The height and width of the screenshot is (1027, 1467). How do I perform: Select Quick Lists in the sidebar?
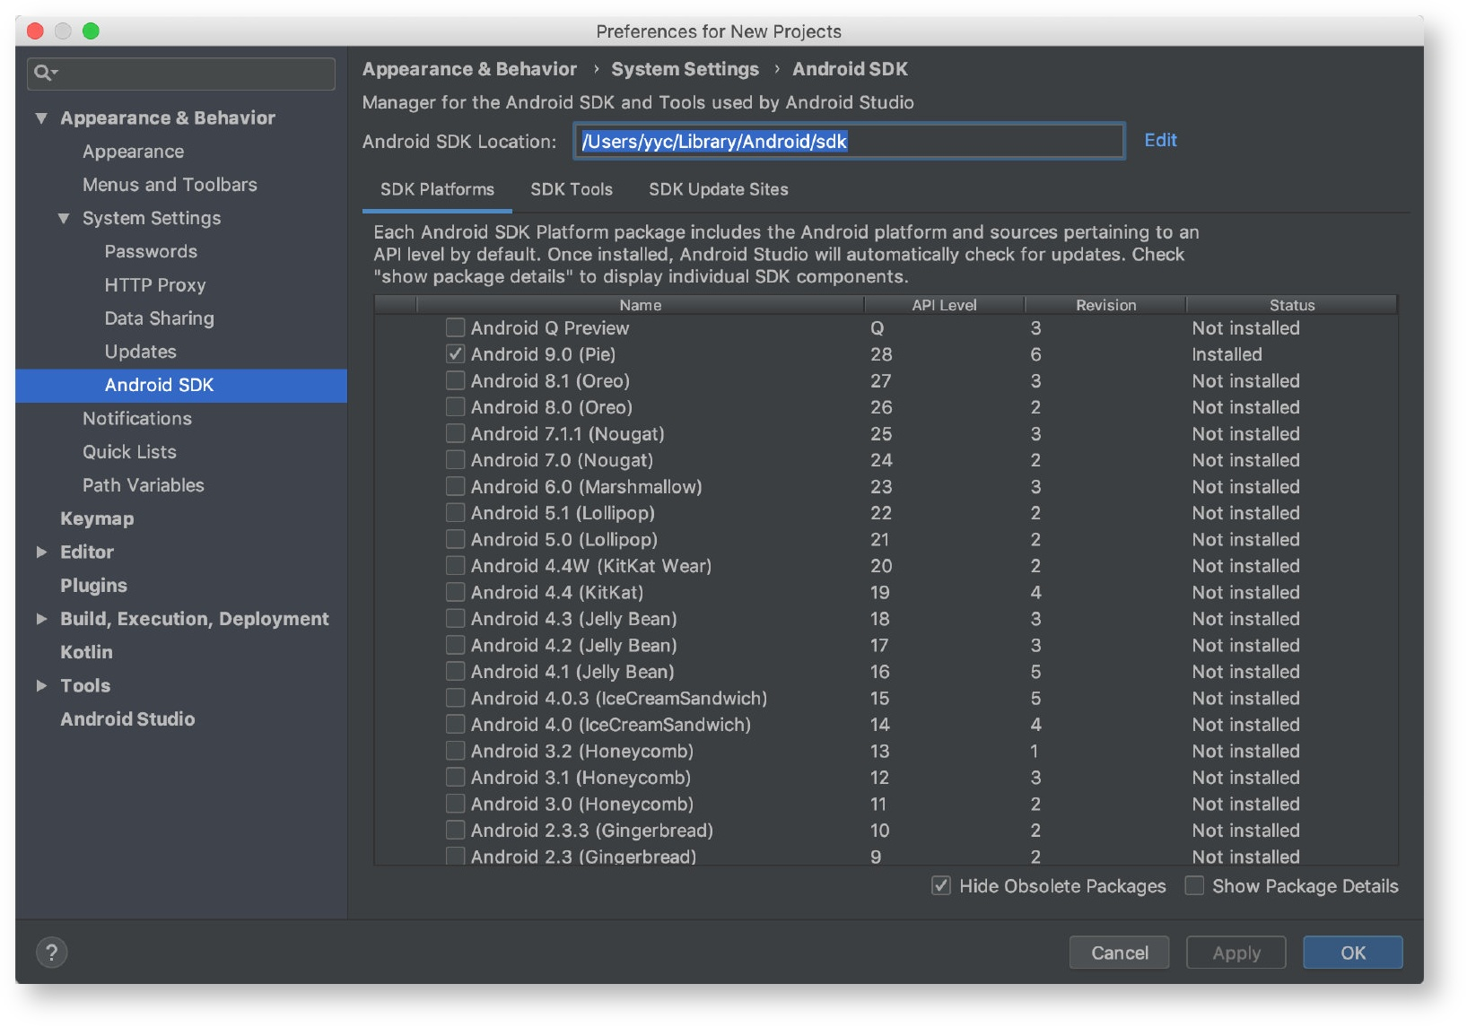[x=130, y=452]
